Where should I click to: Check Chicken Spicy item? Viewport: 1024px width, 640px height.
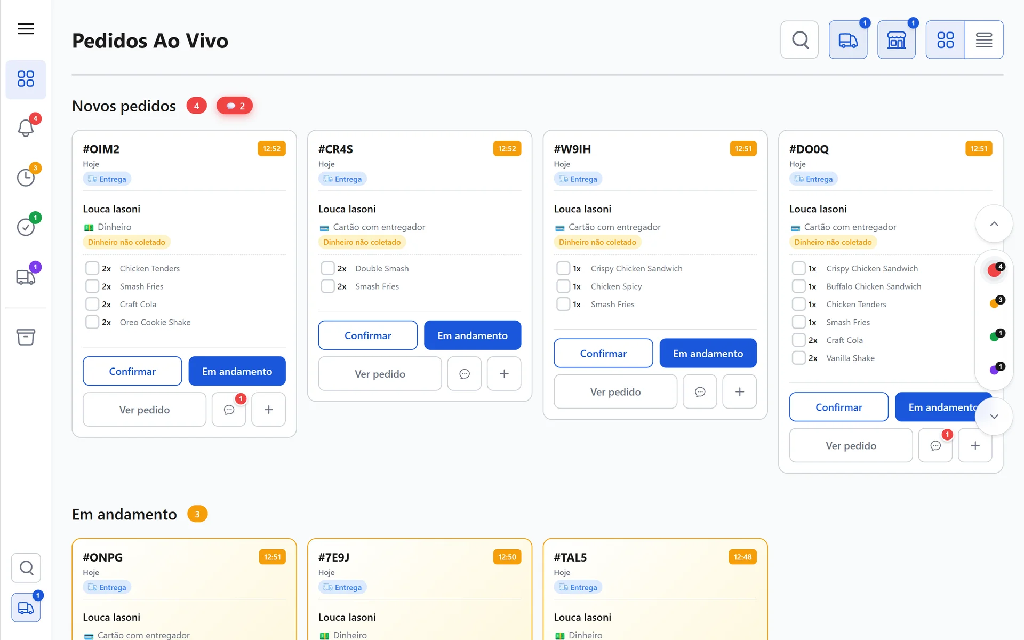click(563, 286)
